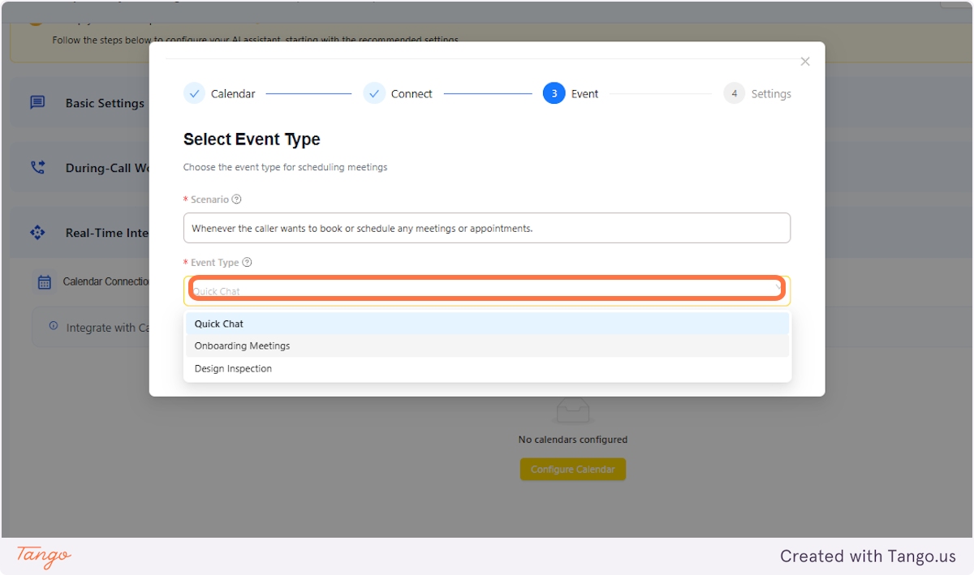
Task: Open the Calendar Connection calendar icon
Action: point(45,281)
